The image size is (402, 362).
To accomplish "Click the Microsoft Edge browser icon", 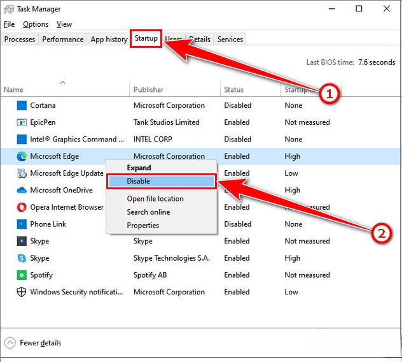I will coord(22,156).
